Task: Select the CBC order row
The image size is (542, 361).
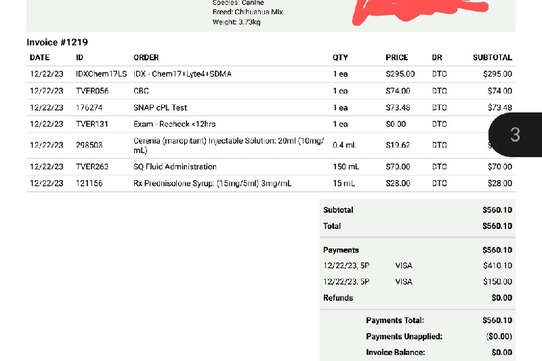Action: click(141, 91)
